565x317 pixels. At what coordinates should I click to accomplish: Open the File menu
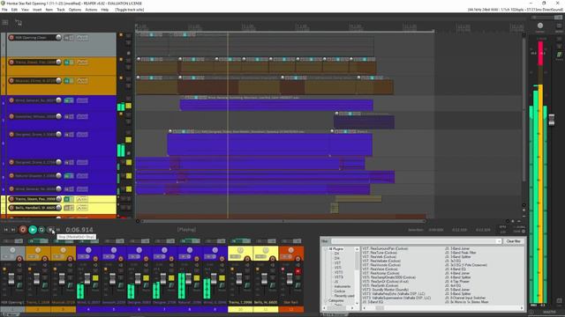click(4, 10)
